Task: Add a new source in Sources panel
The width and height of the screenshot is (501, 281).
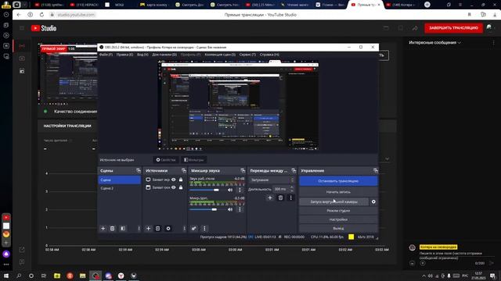Action: (148, 229)
